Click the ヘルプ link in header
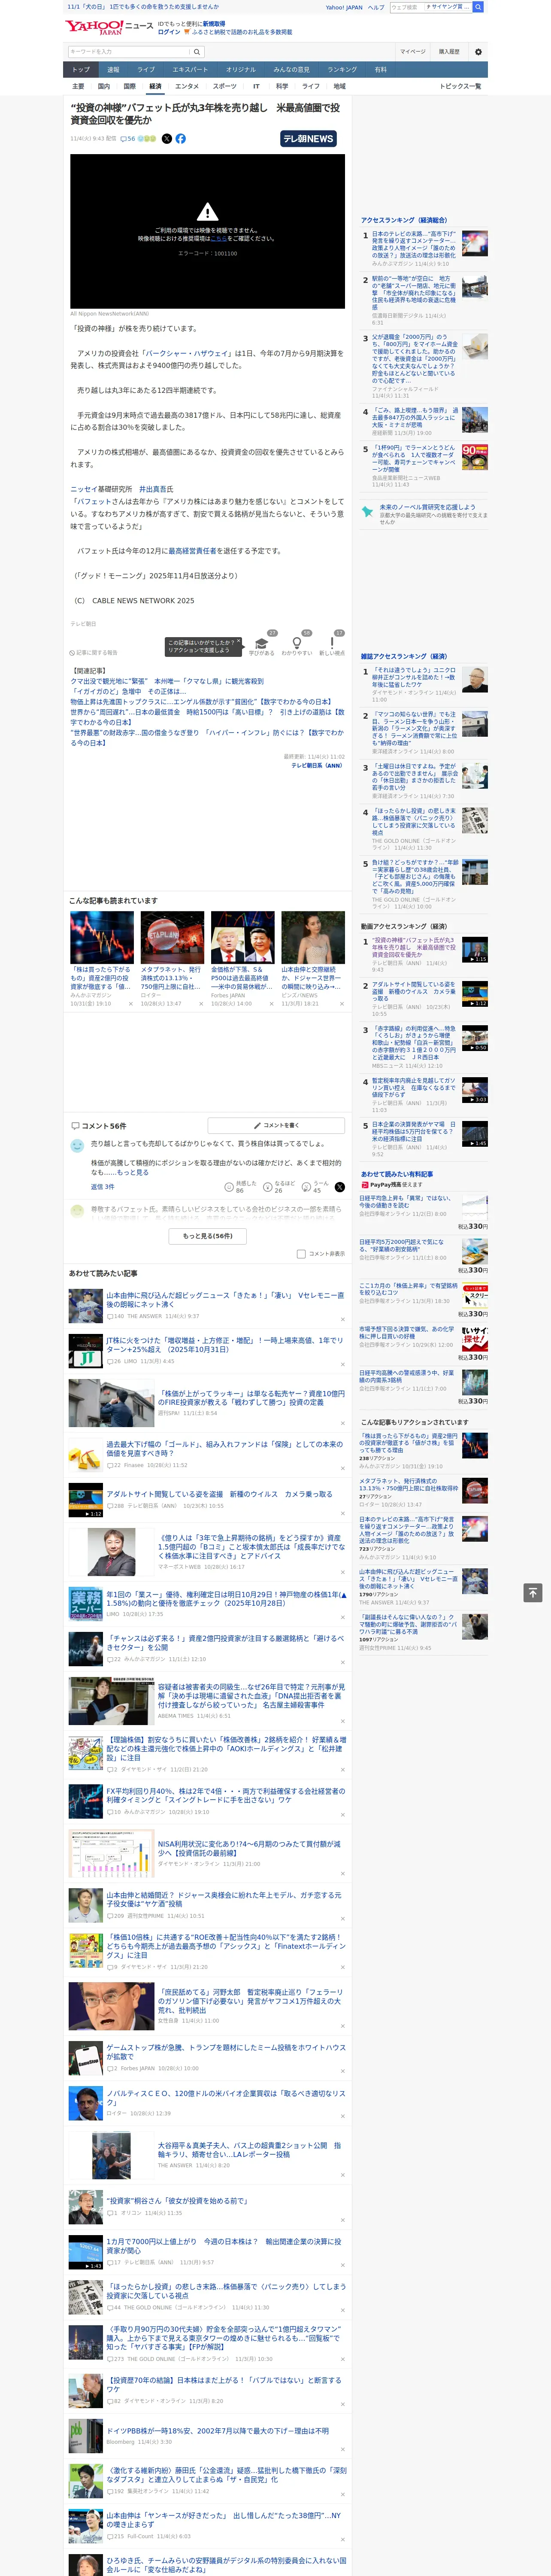The height and width of the screenshot is (2576, 551). click(376, 7)
